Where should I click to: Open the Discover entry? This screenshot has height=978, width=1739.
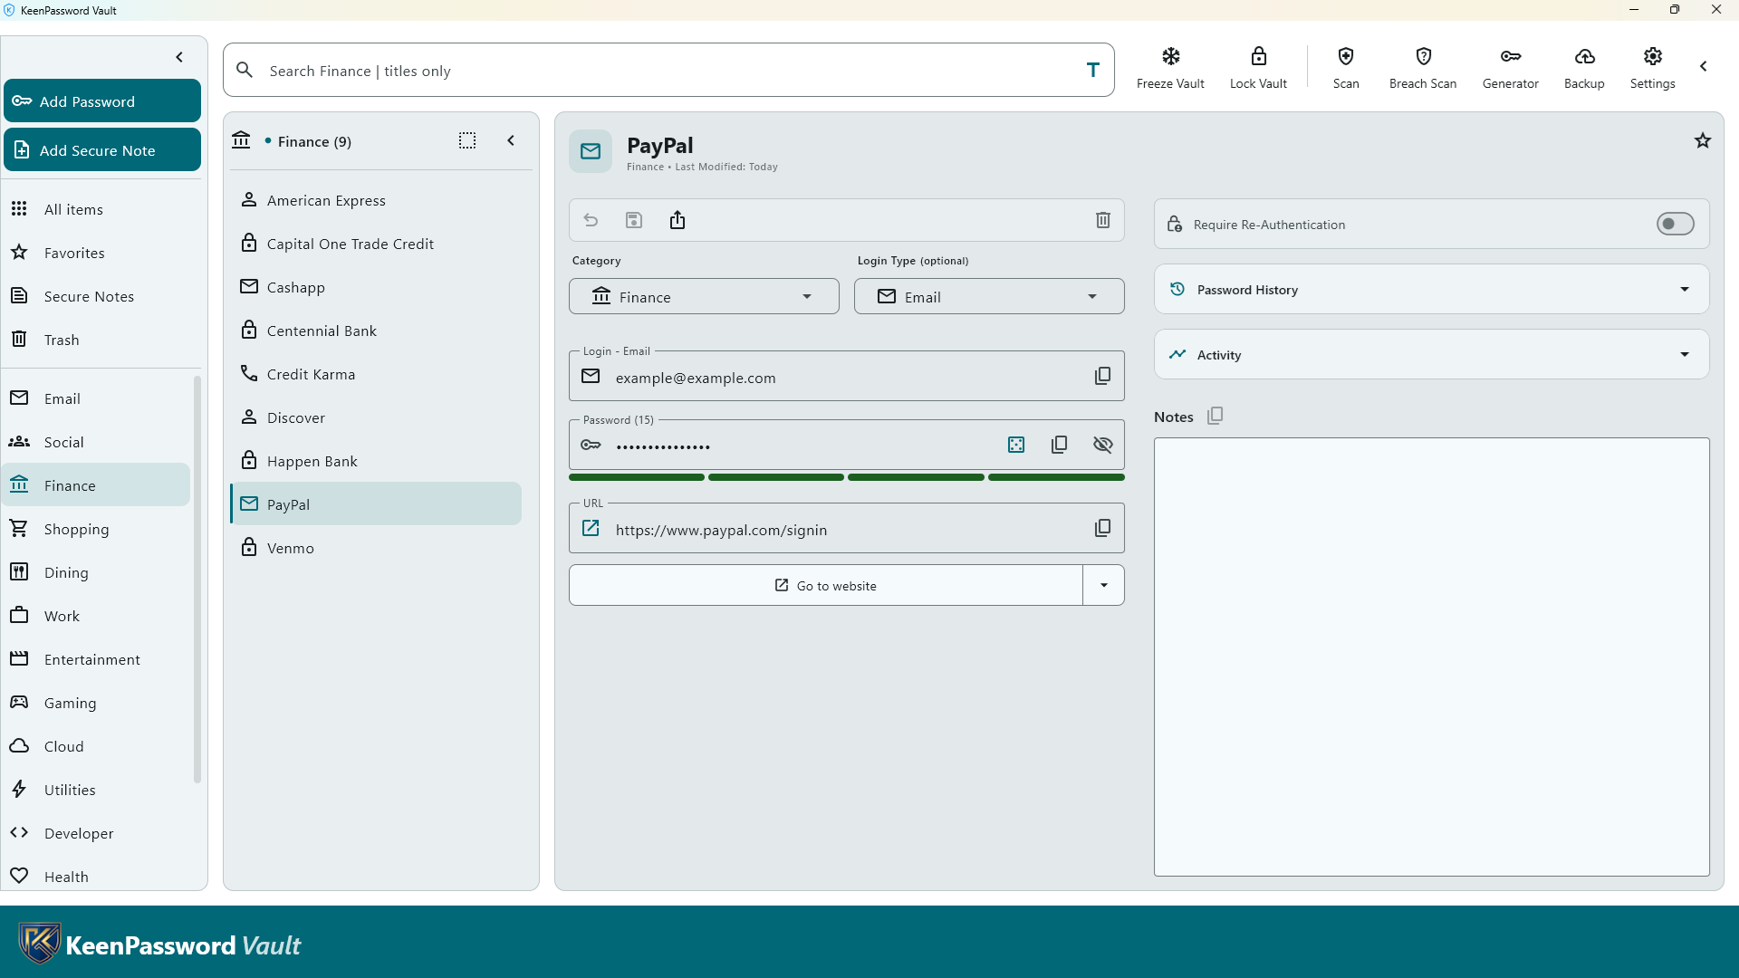pyautogui.click(x=376, y=417)
